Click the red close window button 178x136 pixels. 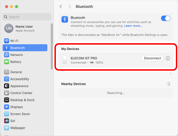point(6,7)
